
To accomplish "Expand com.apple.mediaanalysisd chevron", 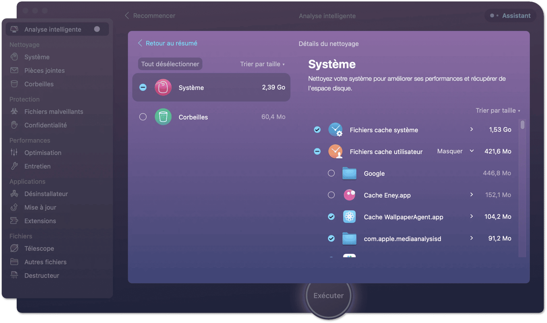I will [x=472, y=238].
